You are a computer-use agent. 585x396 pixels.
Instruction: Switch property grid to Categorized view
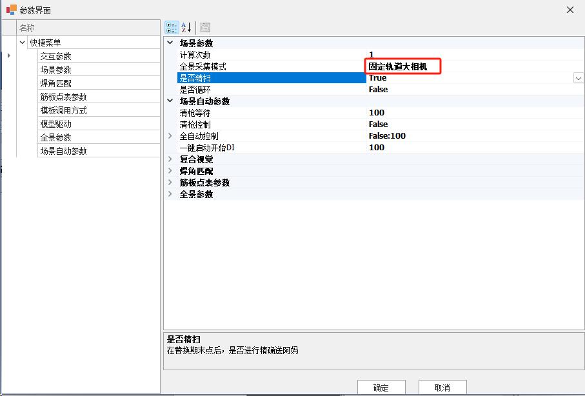click(x=172, y=28)
